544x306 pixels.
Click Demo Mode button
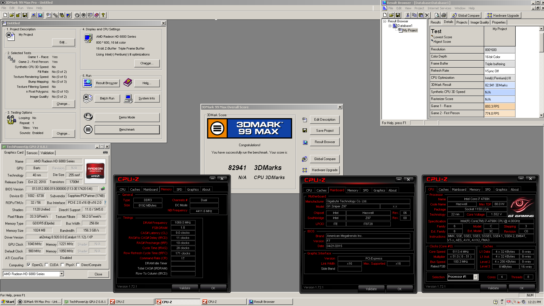127,117
